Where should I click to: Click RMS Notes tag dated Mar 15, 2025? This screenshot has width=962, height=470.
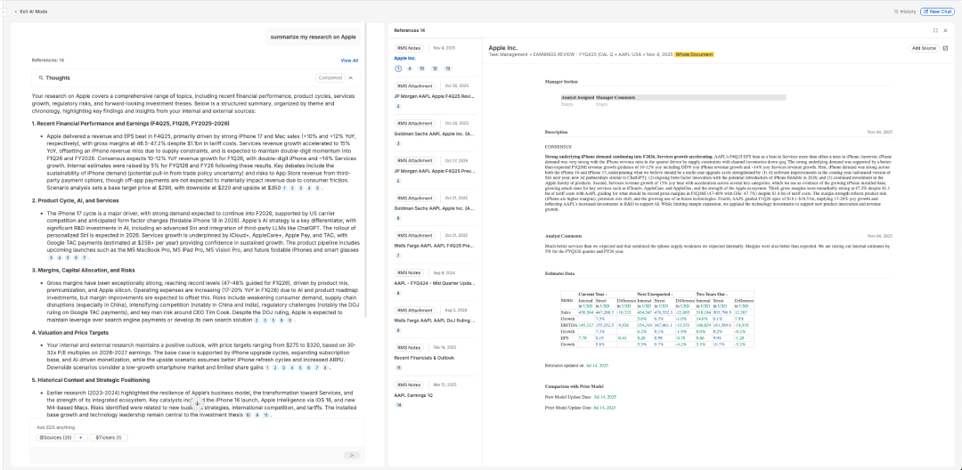409,385
